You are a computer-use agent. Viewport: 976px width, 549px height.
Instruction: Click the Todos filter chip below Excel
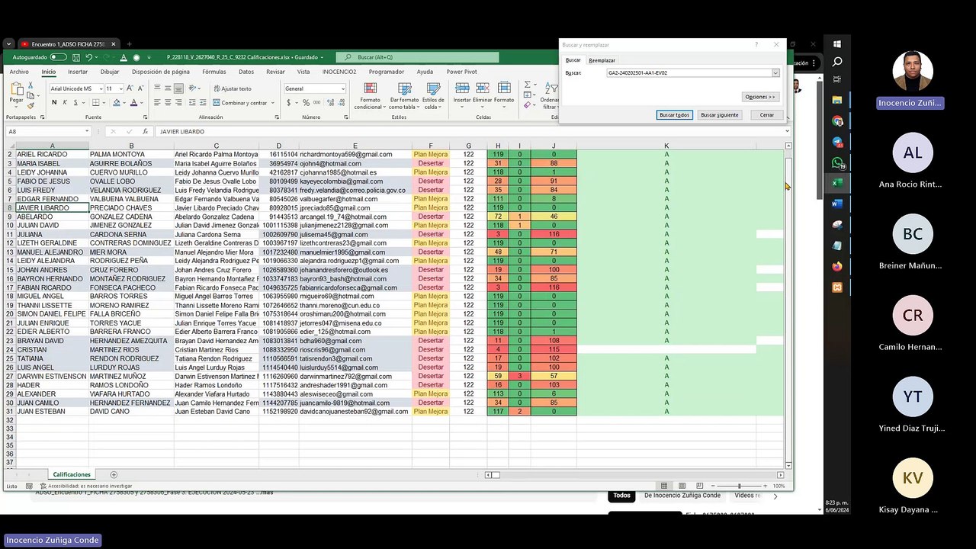coord(622,496)
